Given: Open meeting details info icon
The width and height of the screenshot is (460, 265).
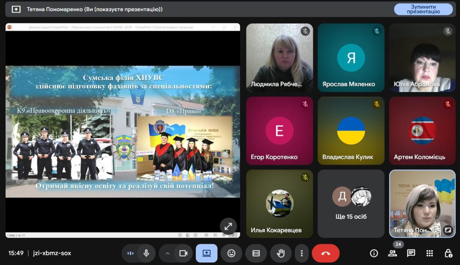Looking at the screenshot, I should pos(374,253).
